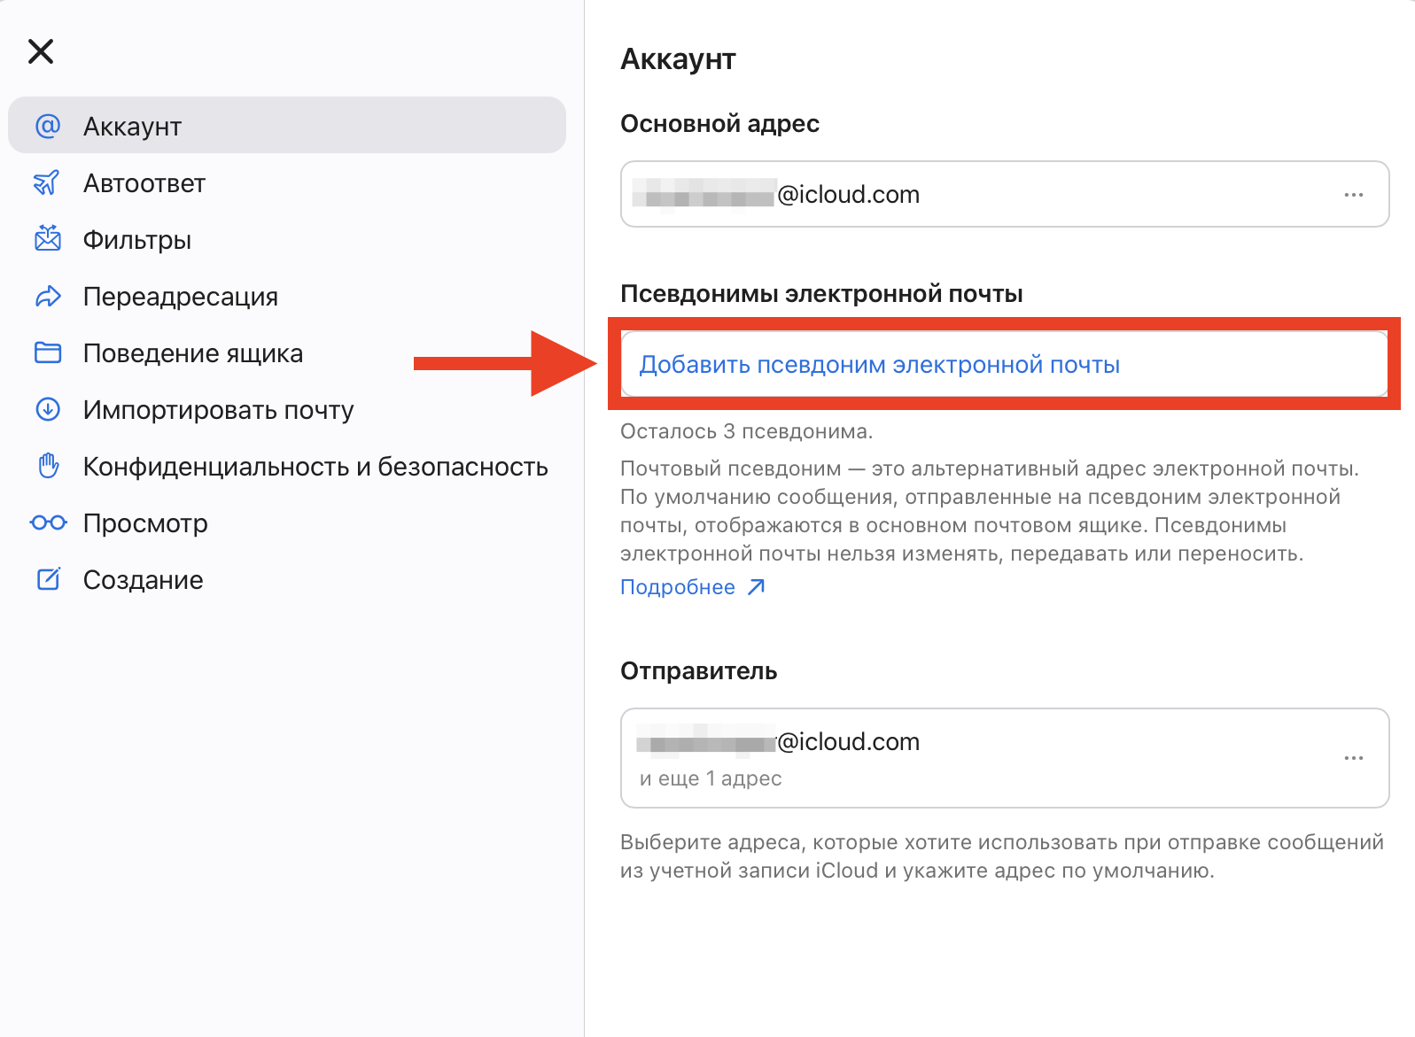Select the Переадресация settings entry
Image resolution: width=1415 pixels, height=1037 pixels.
tap(180, 296)
